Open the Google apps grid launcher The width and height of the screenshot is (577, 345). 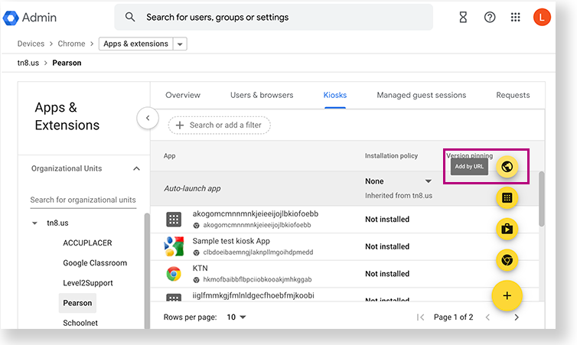516,17
